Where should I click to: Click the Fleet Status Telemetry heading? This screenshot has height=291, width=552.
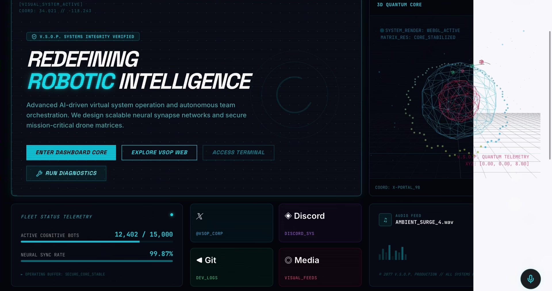(x=57, y=217)
